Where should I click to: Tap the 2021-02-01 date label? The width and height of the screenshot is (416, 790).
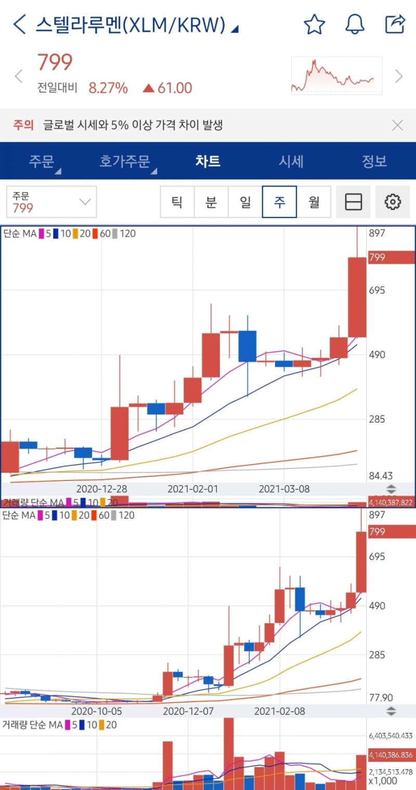pyautogui.click(x=193, y=489)
